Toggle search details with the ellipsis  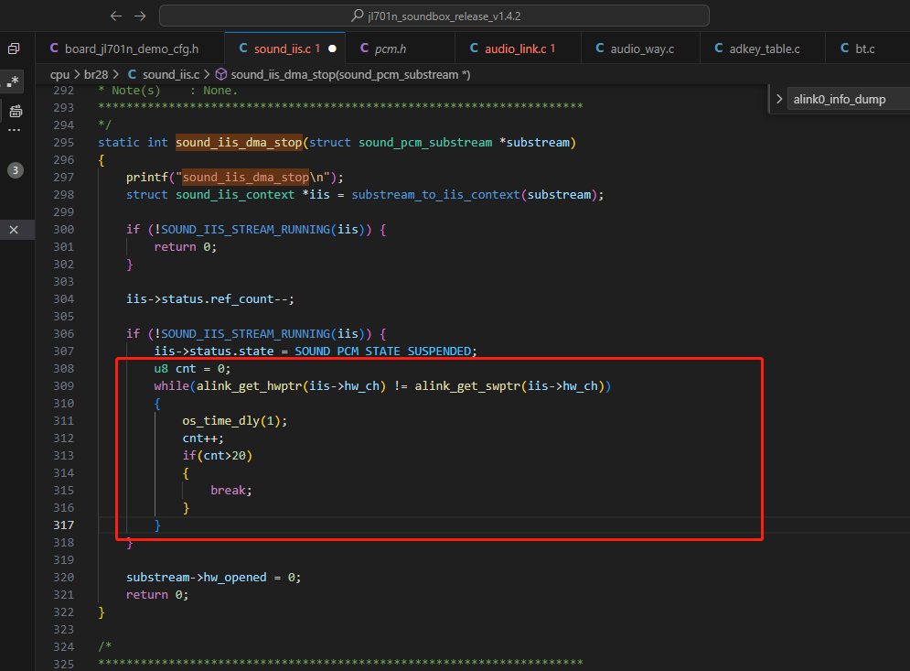(15, 130)
